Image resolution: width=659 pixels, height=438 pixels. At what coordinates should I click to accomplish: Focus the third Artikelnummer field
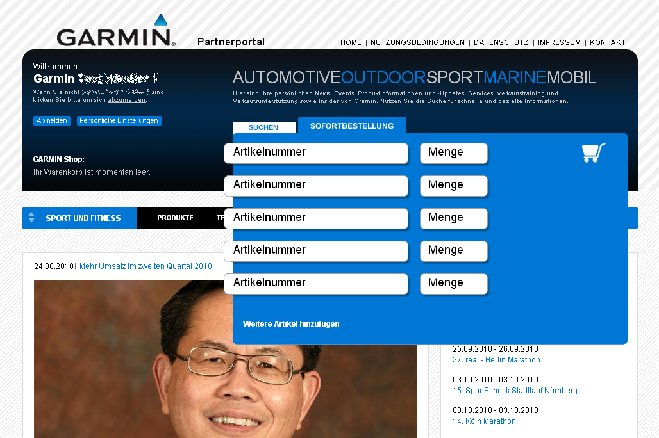pos(316,218)
